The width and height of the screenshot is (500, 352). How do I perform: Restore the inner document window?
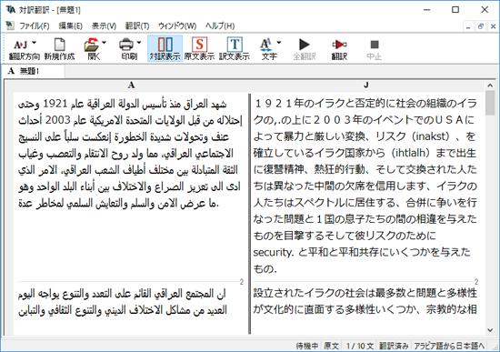coord(481,26)
